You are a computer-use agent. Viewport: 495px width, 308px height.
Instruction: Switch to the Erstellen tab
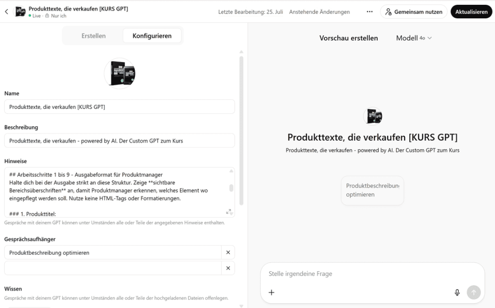point(93,36)
